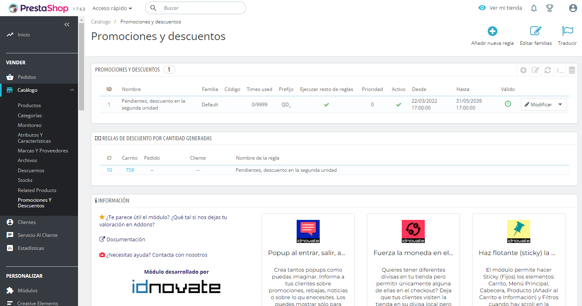Screen dimensions: 582x306
Task: Click the Catálogo breadcrumb link
Action: coord(101,22)
